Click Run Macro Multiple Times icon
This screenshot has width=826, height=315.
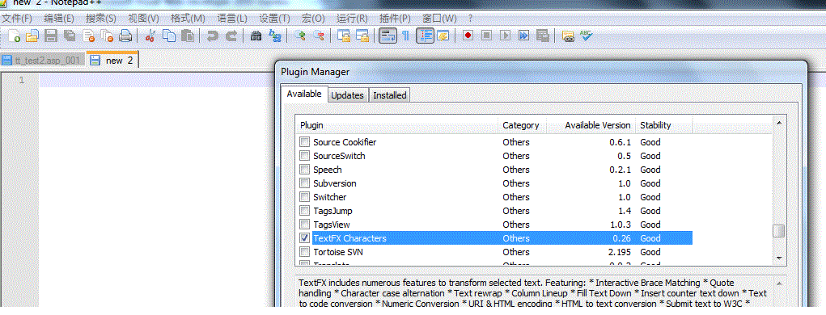pos(523,36)
